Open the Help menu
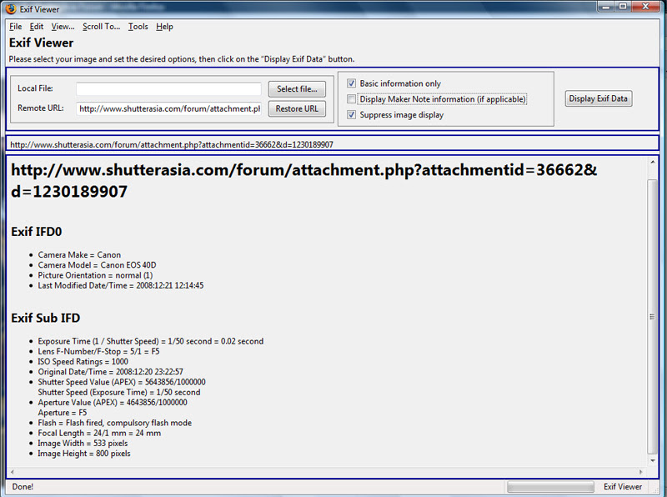Image resolution: width=667 pixels, height=497 pixels. tap(164, 27)
